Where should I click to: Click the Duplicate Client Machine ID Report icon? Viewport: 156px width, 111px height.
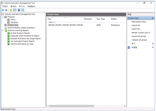pos(9,36)
